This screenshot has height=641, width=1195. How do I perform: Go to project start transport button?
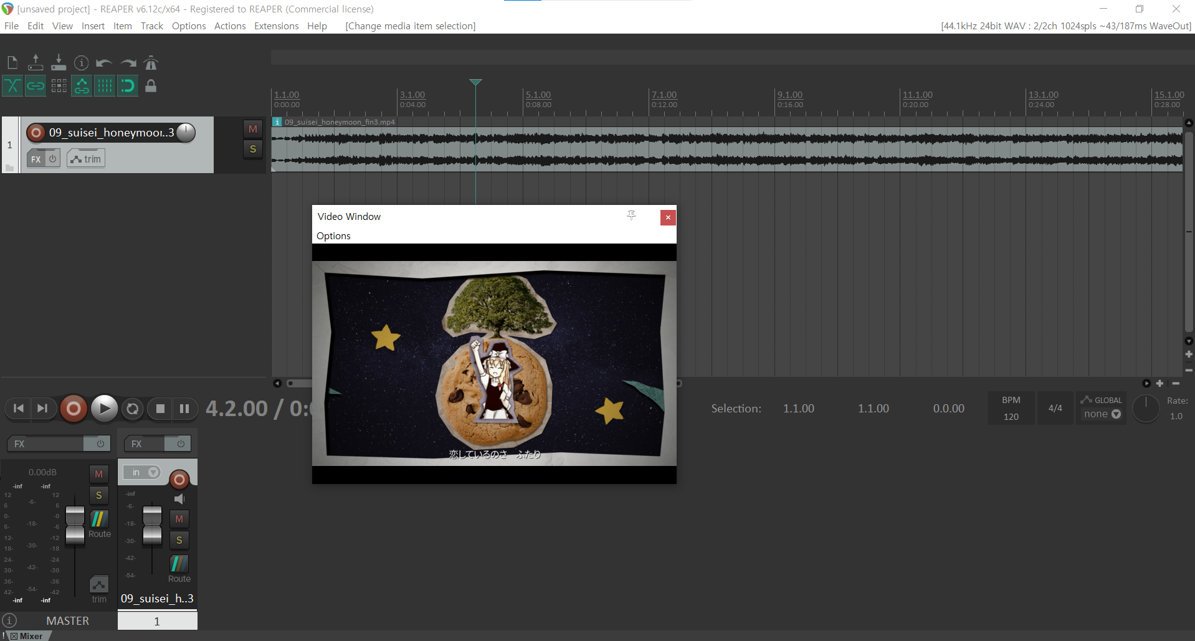pos(19,409)
